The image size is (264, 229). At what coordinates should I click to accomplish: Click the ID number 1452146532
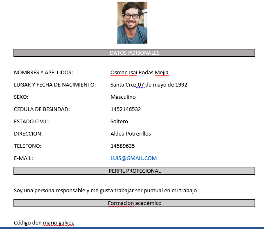[126, 109]
